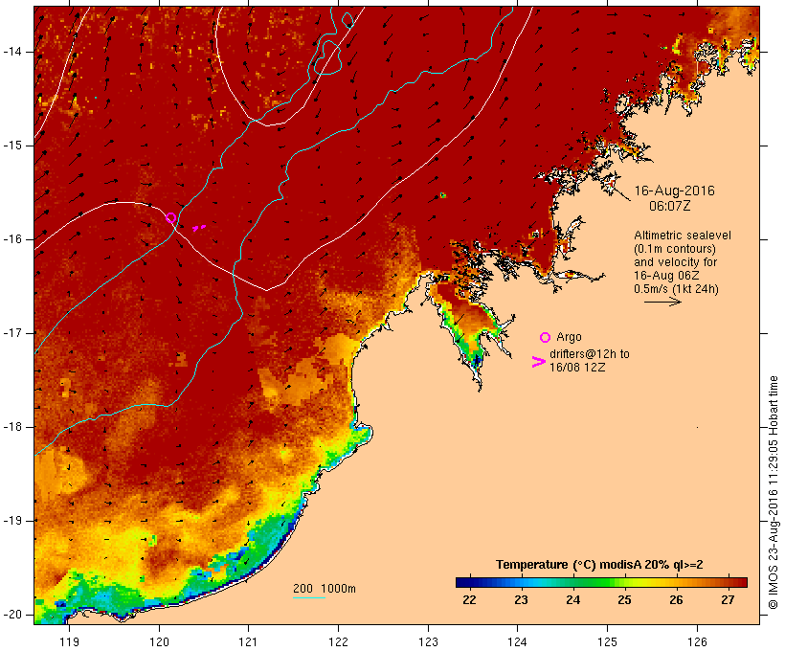Click the longitude axis label 125
Screen dimensions: 785x651
[x=608, y=642]
